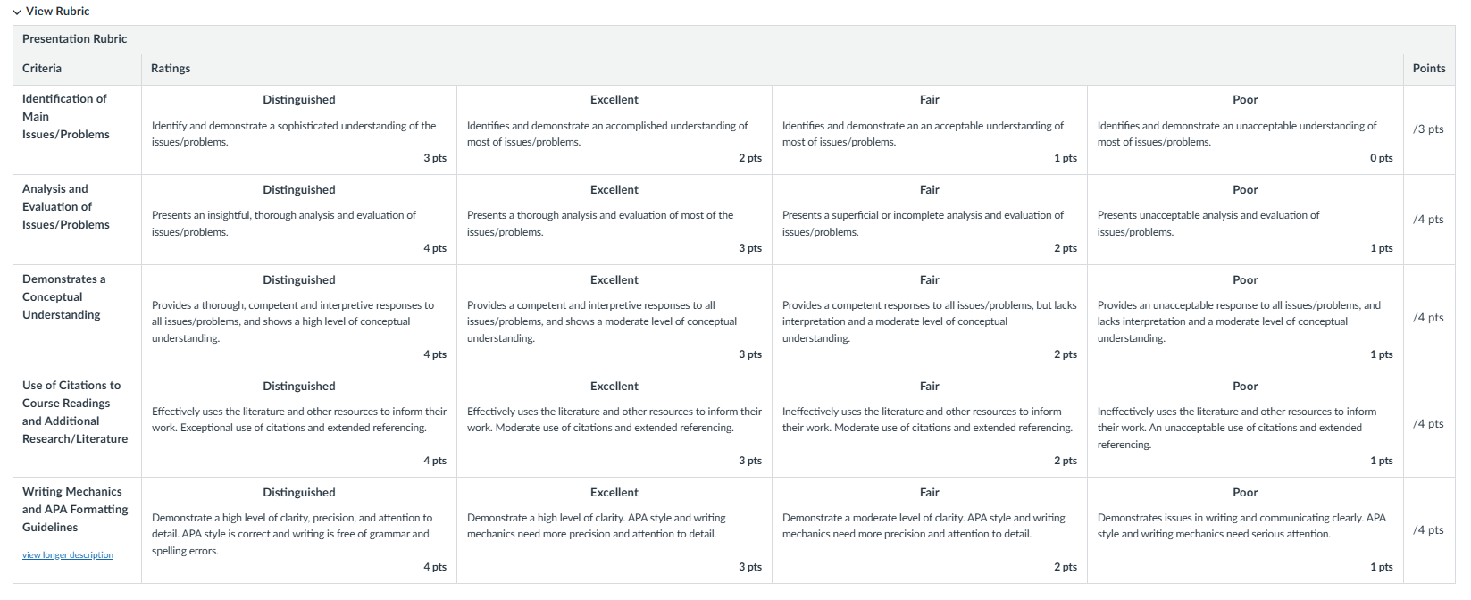
Task: Choose Poor for Analysis and Evaluation row
Action: tap(1245, 220)
